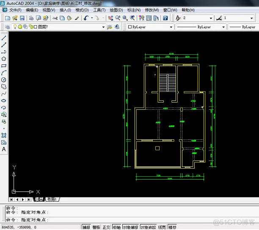
Task: Open the 编辑(E) menu
Action: click(x=32, y=10)
